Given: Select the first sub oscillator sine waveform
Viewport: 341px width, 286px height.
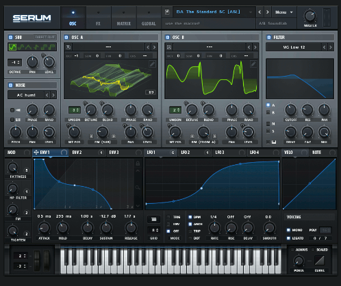Looking at the screenshot, I should point(12,47).
